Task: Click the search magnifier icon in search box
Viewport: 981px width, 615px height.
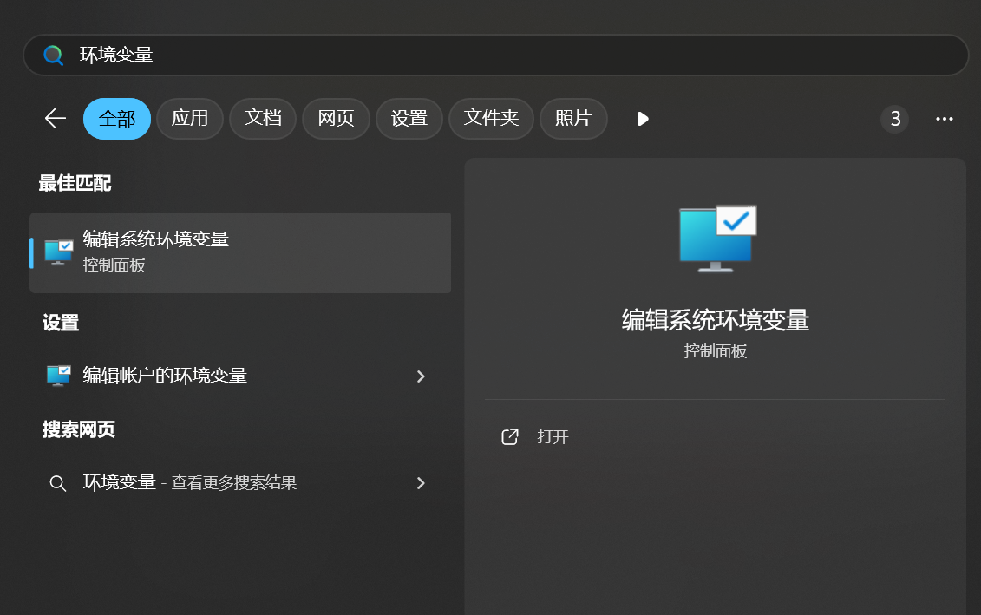Action: click(x=54, y=56)
